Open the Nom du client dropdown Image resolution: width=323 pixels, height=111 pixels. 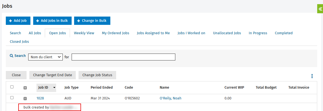[x=45, y=57]
